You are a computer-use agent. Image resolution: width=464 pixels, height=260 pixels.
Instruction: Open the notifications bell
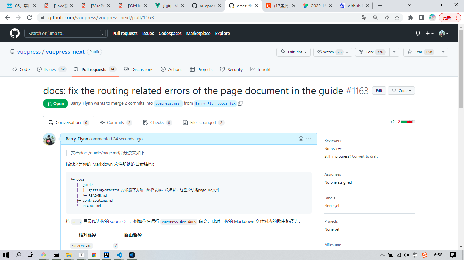[418, 33]
